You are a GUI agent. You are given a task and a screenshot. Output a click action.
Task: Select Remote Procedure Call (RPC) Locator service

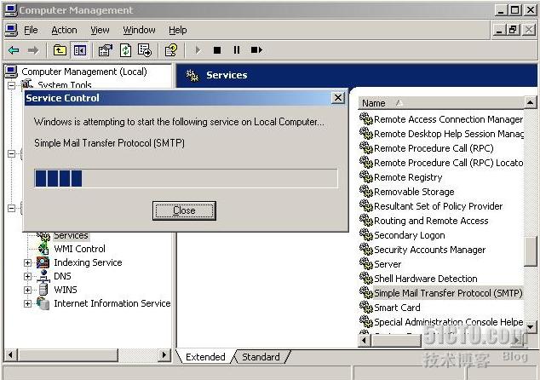click(448, 163)
